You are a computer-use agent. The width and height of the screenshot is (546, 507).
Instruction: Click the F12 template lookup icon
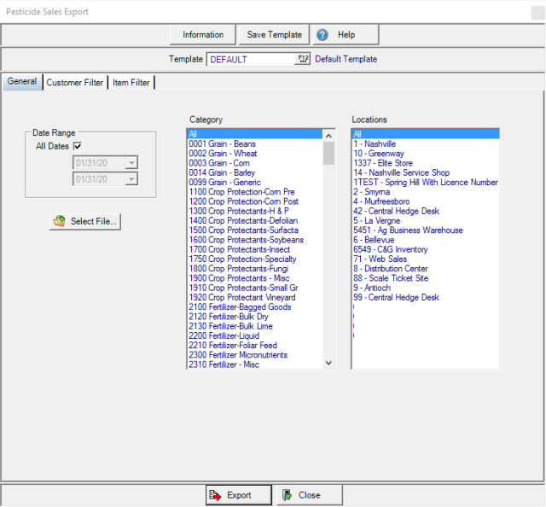[x=303, y=59]
